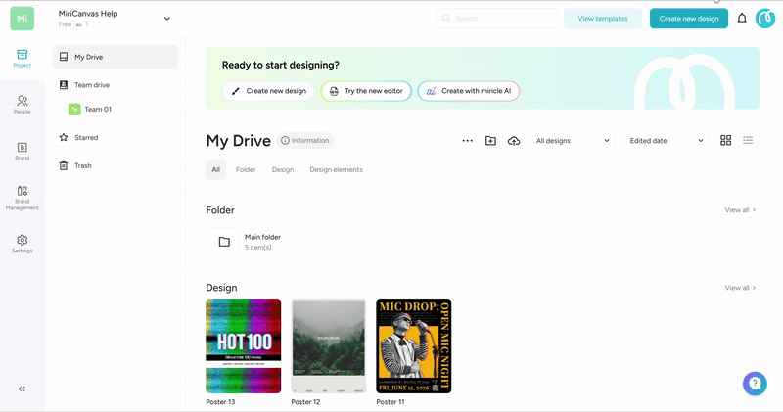
Task: Collapse the sidebar with double-arrow icon
Action: click(x=22, y=389)
